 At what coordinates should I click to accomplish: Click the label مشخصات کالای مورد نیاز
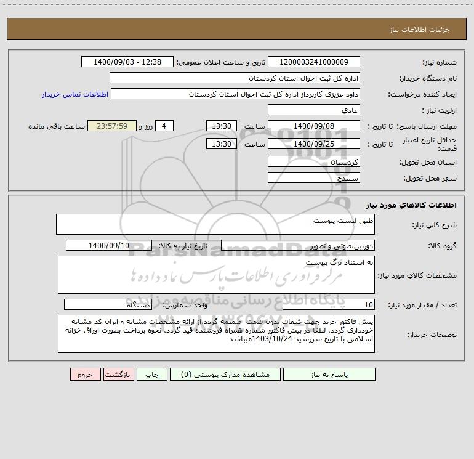click(x=417, y=275)
